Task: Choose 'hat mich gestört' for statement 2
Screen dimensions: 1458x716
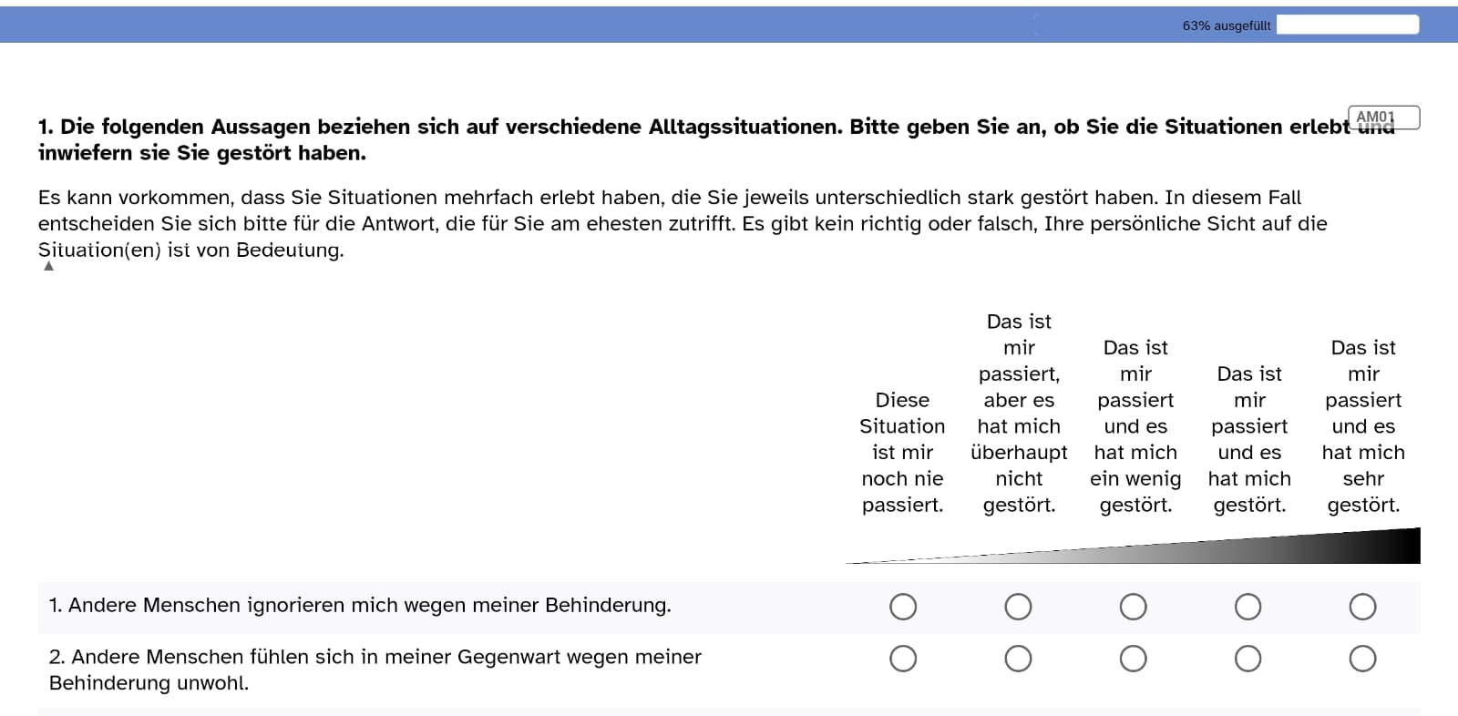Action: click(1248, 659)
